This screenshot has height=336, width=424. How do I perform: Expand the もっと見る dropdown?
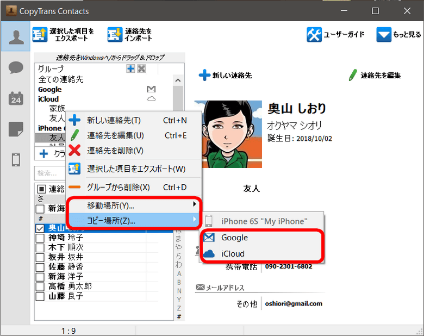coord(384,35)
